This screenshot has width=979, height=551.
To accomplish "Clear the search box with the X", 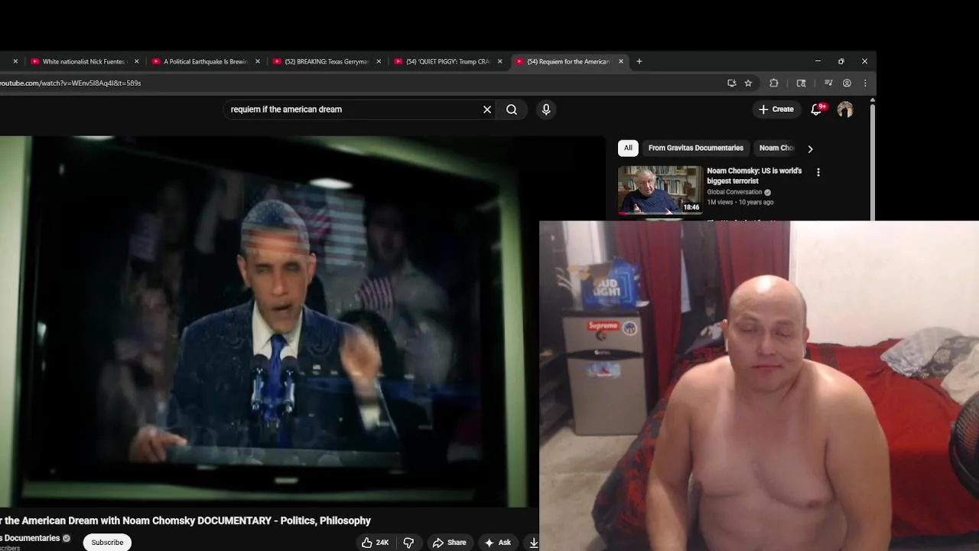I will coord(487,109).
